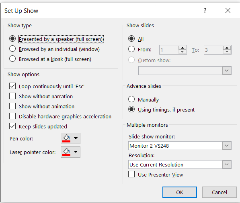Image resolution: width=240 pixels, height=203 pixels.
Task: Close the Set Up Show dialog
Action: pyautogui.click(x=228, y=10)
